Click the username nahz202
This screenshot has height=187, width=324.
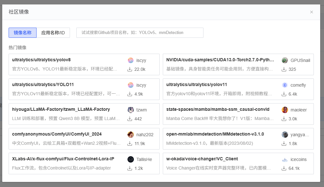click(x=145, y=135)
